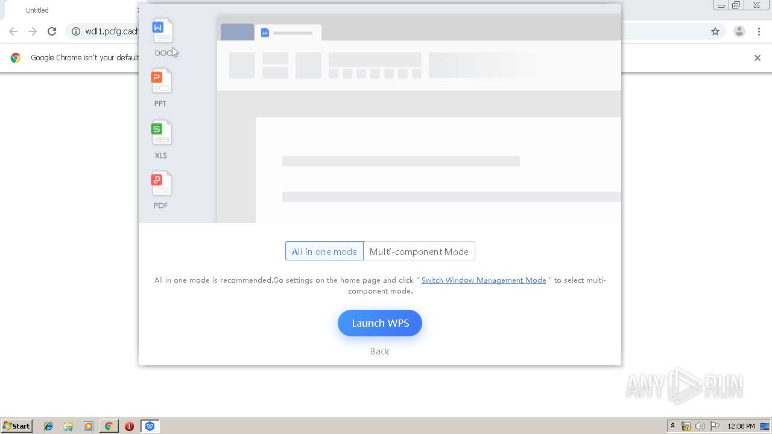Open Chrome three-dot menu
Image resolution: width=772 pixels, height=434 pixels.
tap(759, 31)
